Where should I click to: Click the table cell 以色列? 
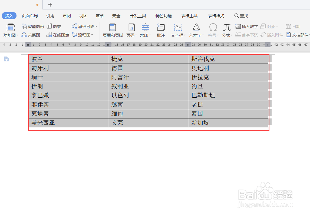click(x=148, y=95)
